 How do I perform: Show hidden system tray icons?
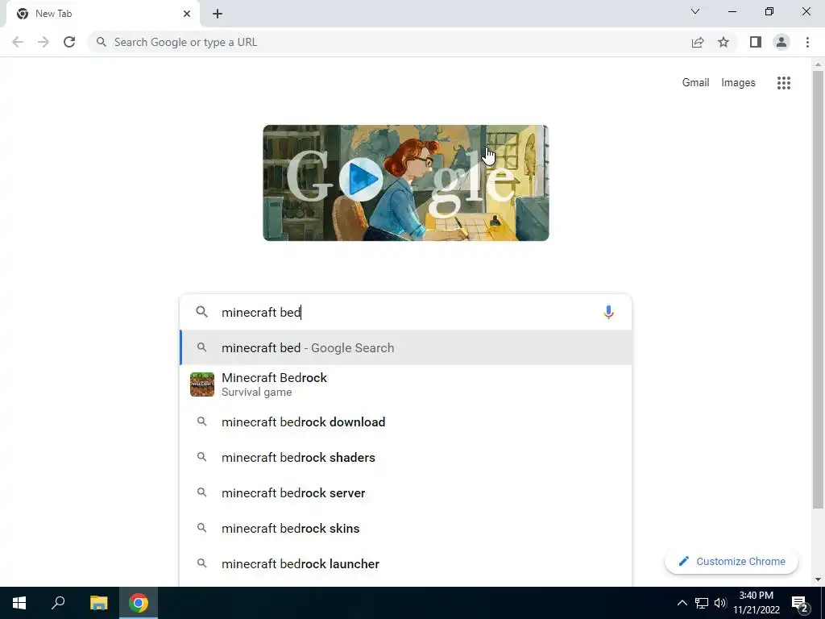coord(682,603)
